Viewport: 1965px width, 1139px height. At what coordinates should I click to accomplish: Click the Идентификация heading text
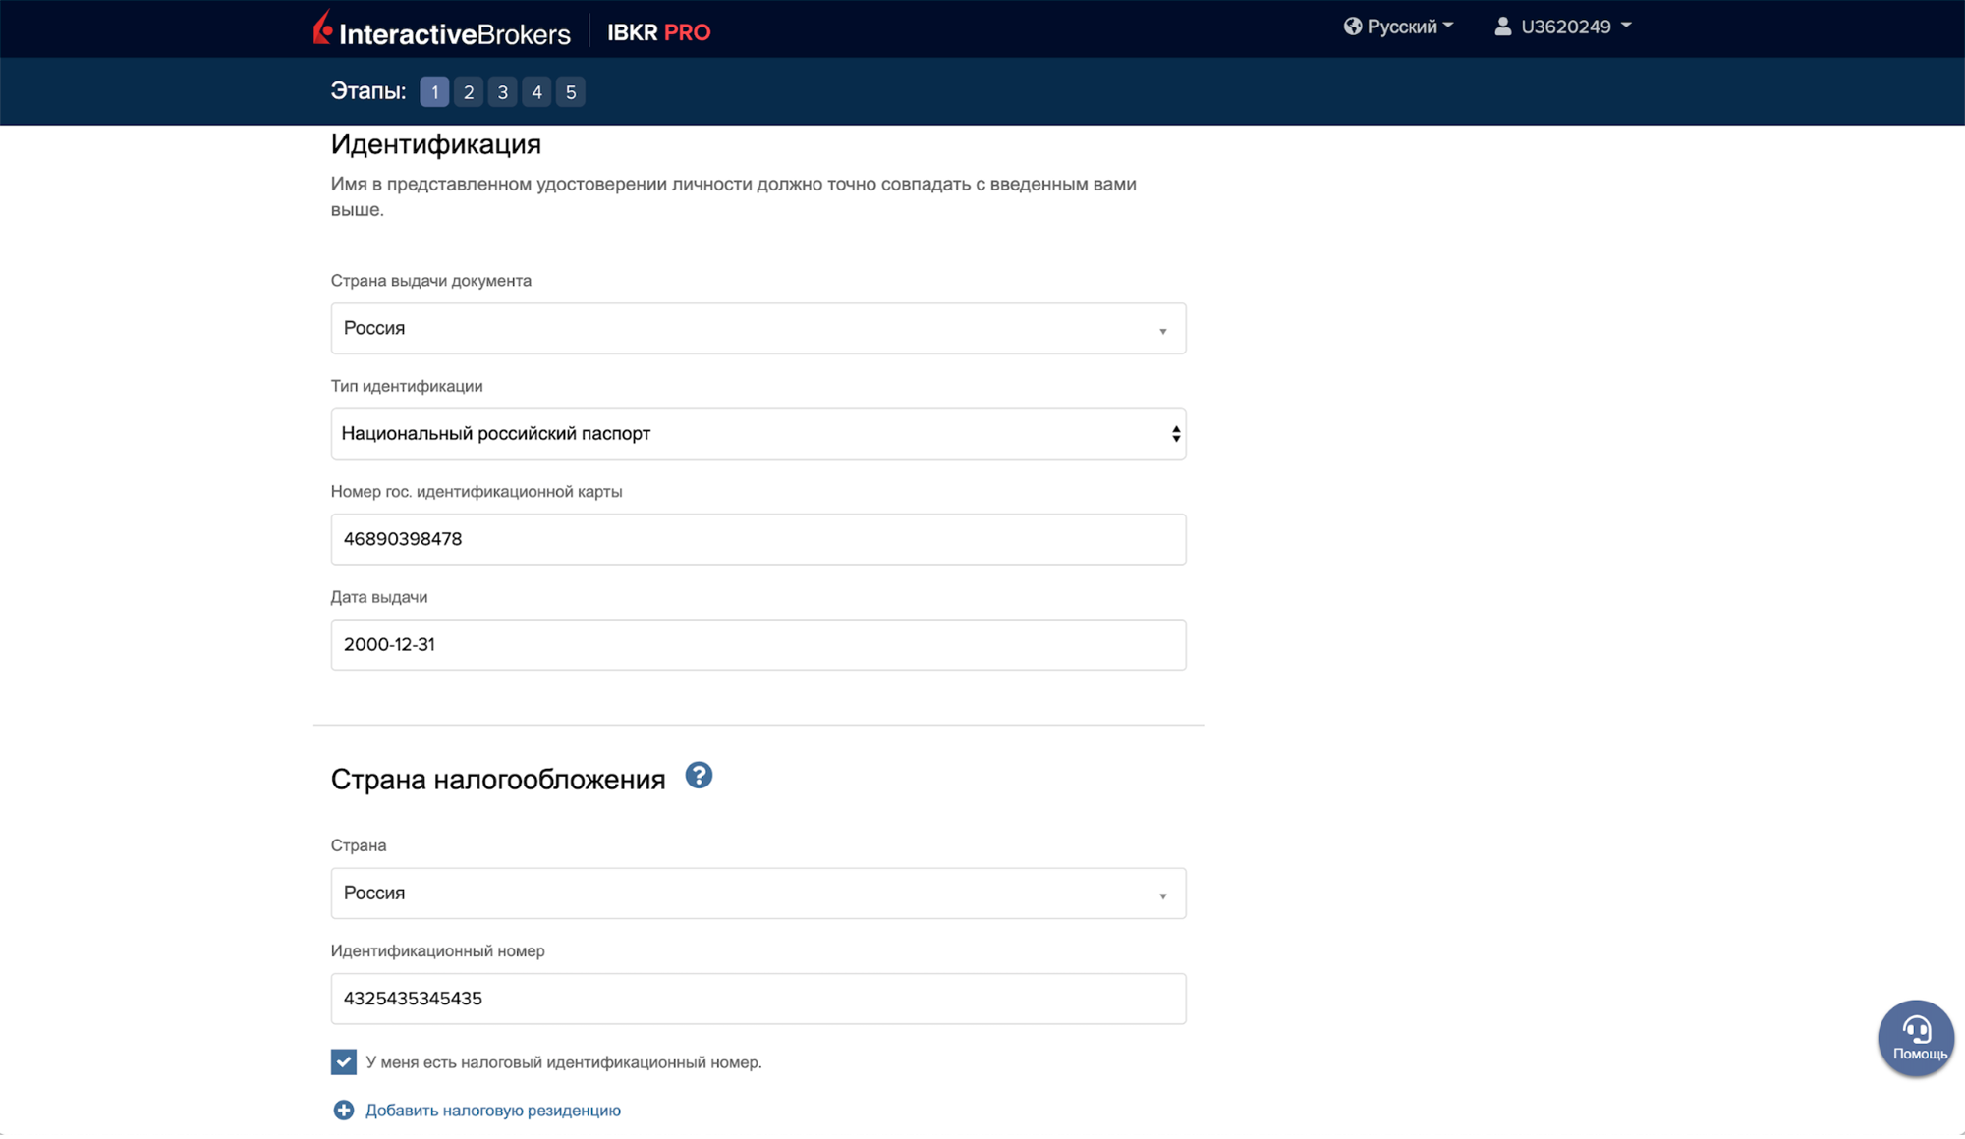tap(436, 144)
